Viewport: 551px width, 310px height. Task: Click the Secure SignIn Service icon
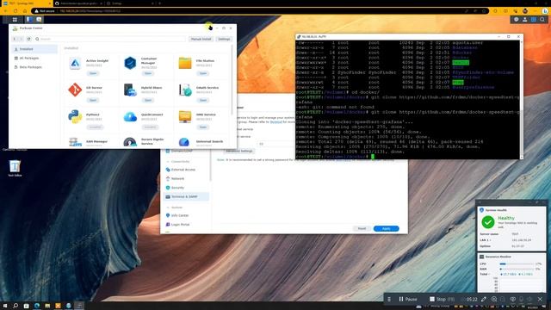(x=130, y=142)
